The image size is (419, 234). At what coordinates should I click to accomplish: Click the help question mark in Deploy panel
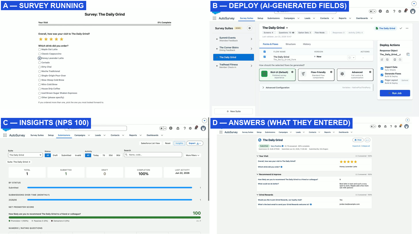tap(394, 11)
